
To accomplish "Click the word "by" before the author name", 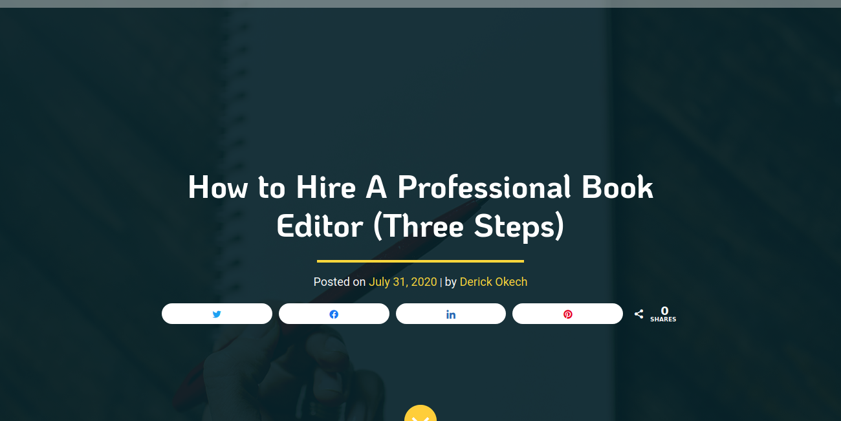I will pyautogui.click(x=451, y=282).
